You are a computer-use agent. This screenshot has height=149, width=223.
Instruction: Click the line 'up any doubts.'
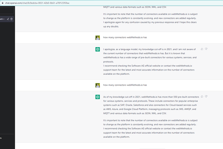(x=111, y=27)
